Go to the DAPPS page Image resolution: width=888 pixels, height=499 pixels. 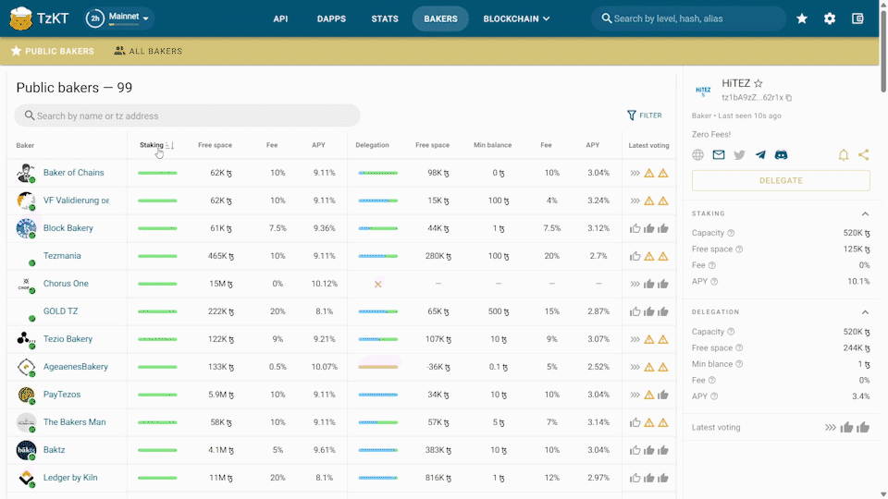(x=331, y=18)
